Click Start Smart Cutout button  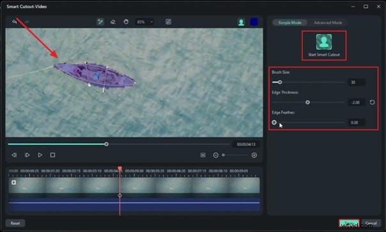[324, 45]
